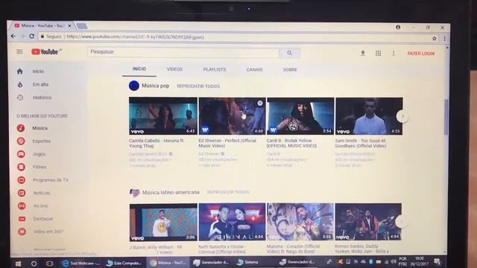The height and width of the screenshot is (268, 477).
Task: Click the Filmes sidebar icon
Action: point(21,167)
